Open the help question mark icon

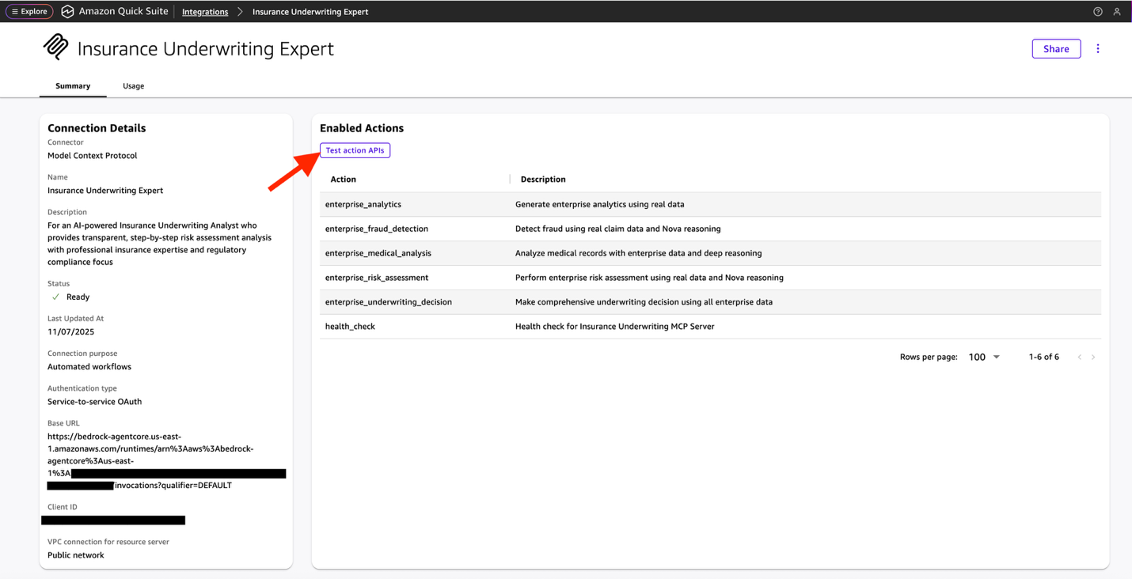[x=1097, y=12]
